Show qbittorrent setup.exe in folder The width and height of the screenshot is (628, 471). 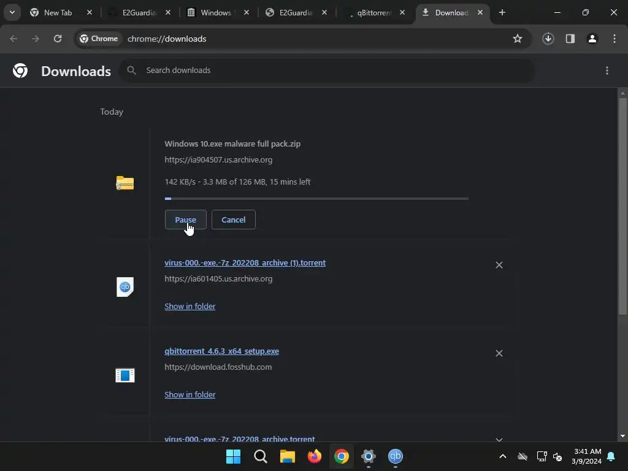(x=190, y=394)
